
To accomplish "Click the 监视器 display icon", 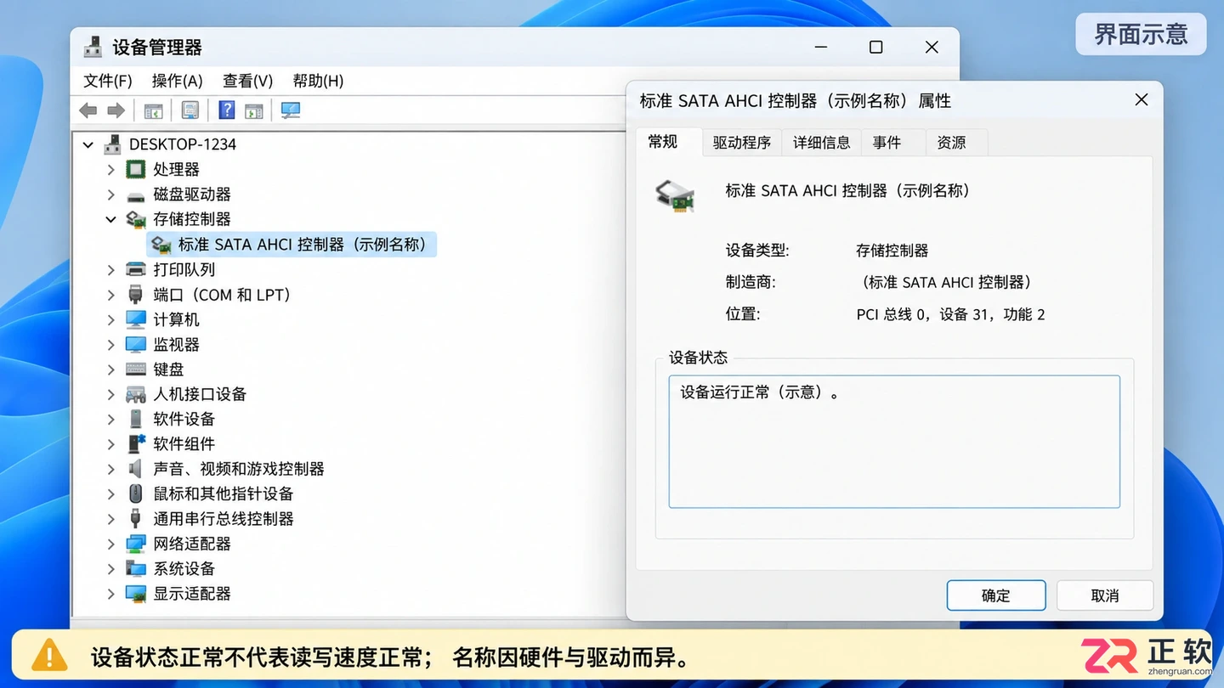I will pos(136,344).
